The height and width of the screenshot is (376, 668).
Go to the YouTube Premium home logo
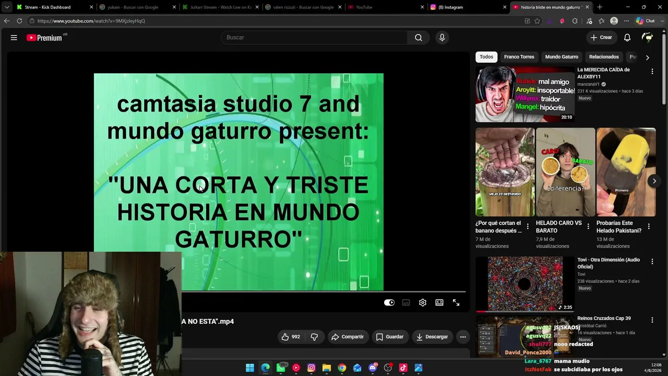44,38
